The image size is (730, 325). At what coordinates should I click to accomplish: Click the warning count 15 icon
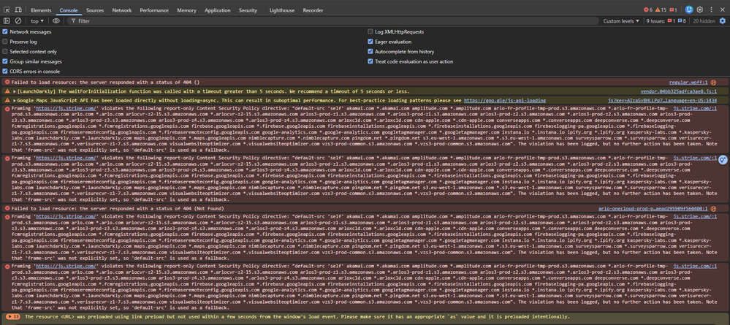[x=661, y=9]
